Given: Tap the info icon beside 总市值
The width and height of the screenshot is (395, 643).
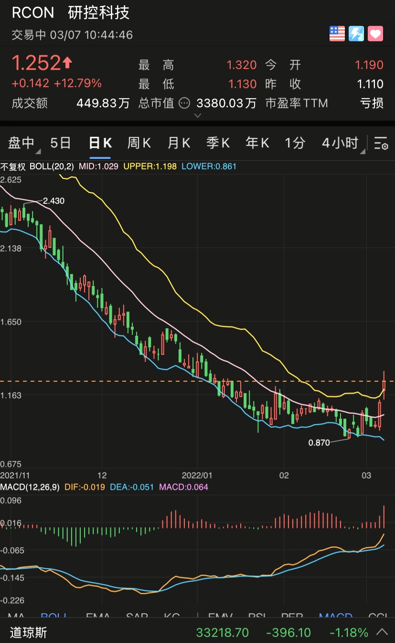Looking at the screenshot, I should [184, 103].
